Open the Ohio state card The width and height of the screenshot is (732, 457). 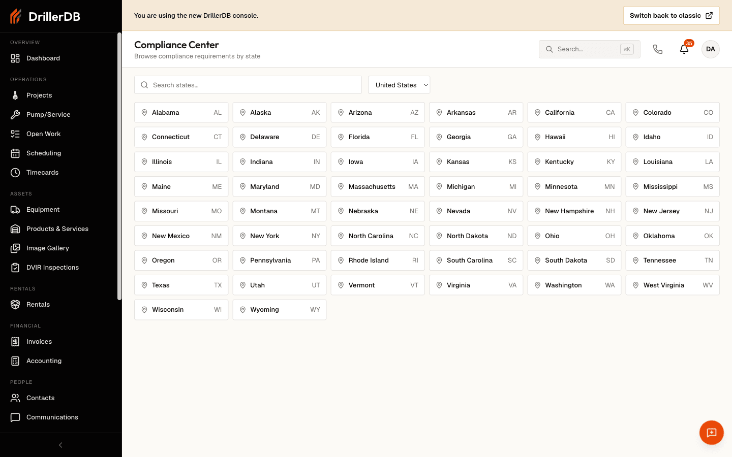point(574,236)
